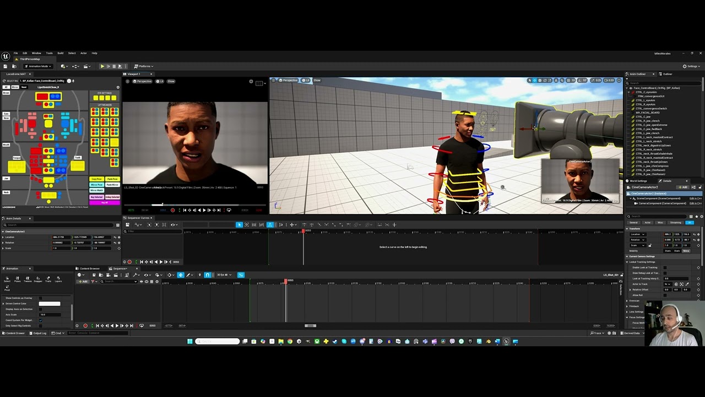Click the Save icon in main toolbar
This screenshot has height=397, width=705.
coord(6,66)
